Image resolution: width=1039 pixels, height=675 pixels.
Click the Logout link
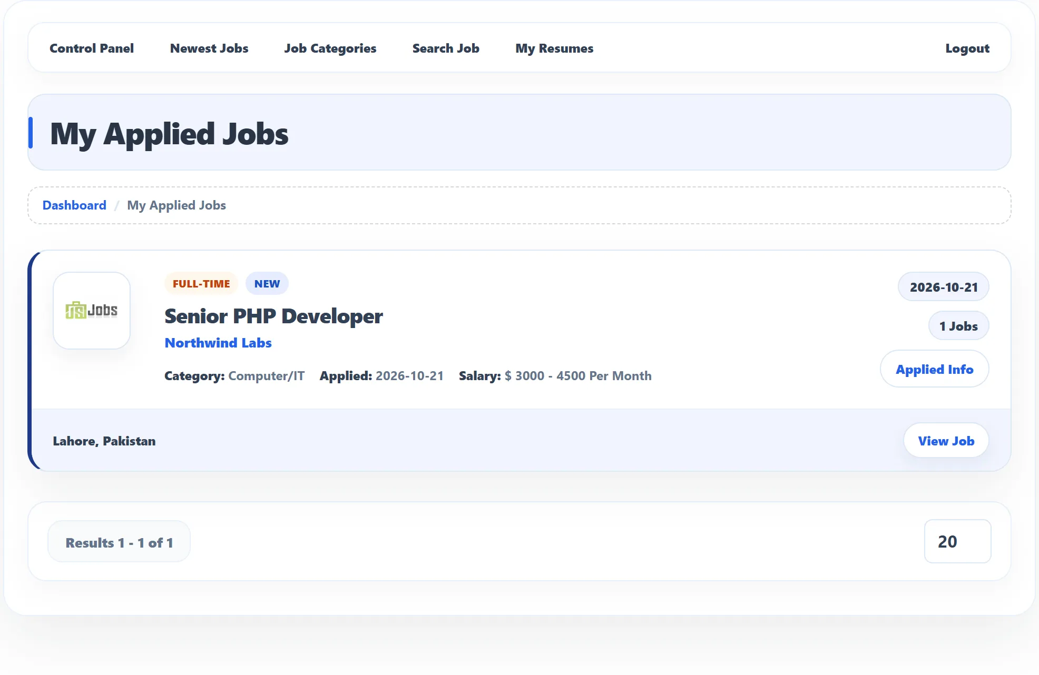click(967, 48)
